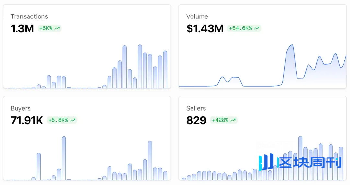Select the +428% sellers growth badge
Image resolution: width=350 pixels, height=185 pixels.
[x=224, y=120]
